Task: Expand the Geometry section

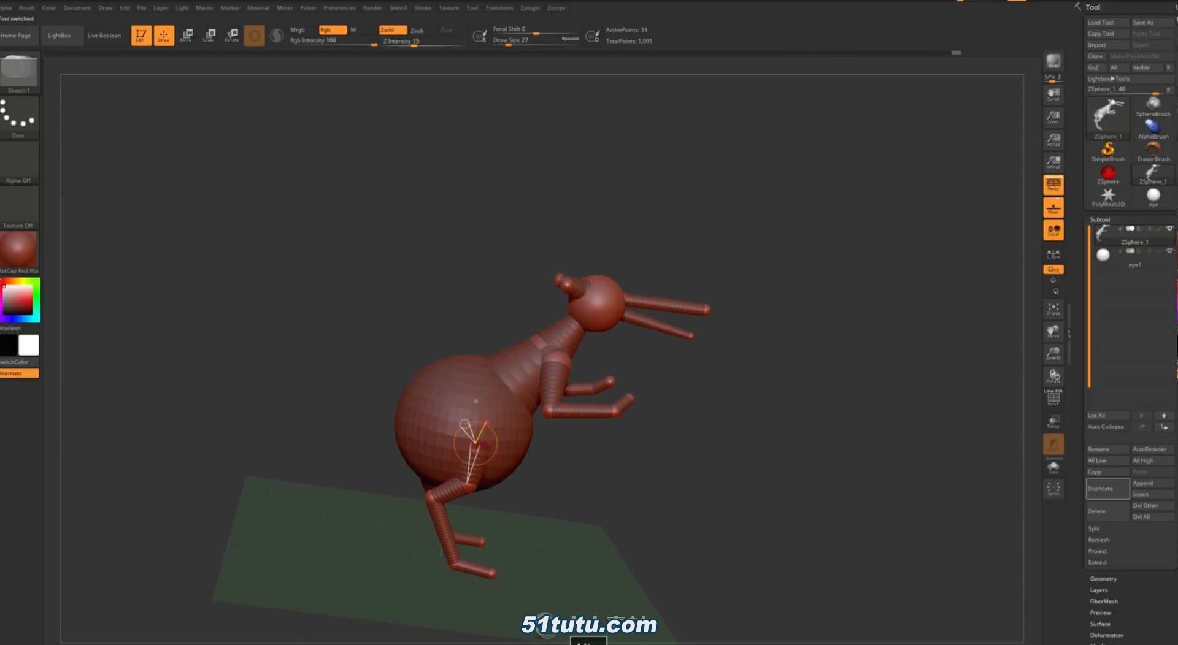Action: (x=1103, y=579)
